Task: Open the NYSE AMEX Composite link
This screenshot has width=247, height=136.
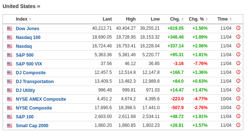Action: click(x=41, y=99)
